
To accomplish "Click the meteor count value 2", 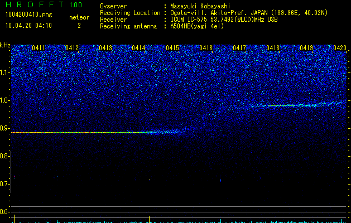I will point(79,26).
